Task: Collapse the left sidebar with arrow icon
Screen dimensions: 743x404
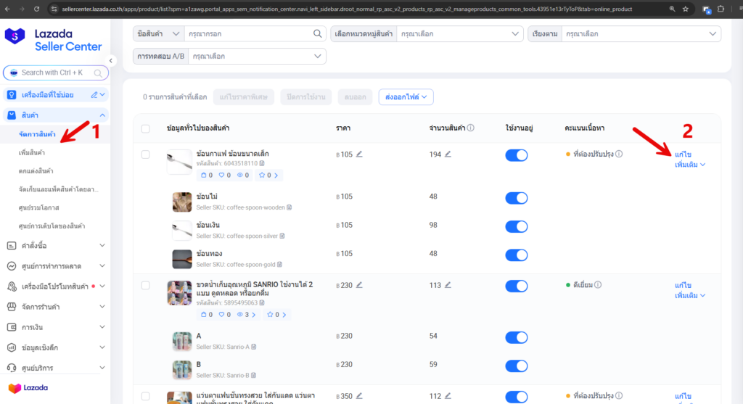Action: point(112,61)
